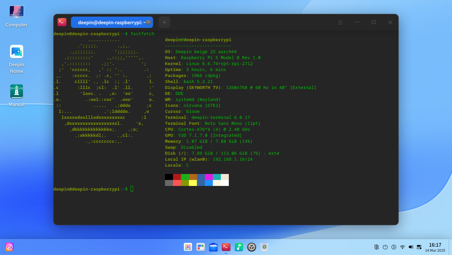Click the "WM: systemd (Wayland)" line
Image resolution: width=452 pixels, height=255 pixels.
193,100
